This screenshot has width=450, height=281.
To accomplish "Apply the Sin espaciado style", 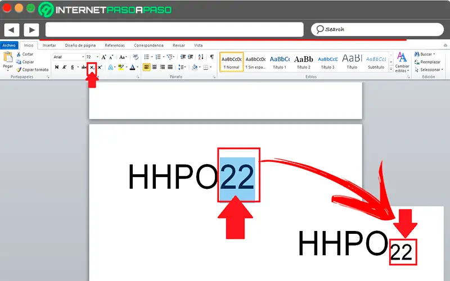I will click(255, 62).
